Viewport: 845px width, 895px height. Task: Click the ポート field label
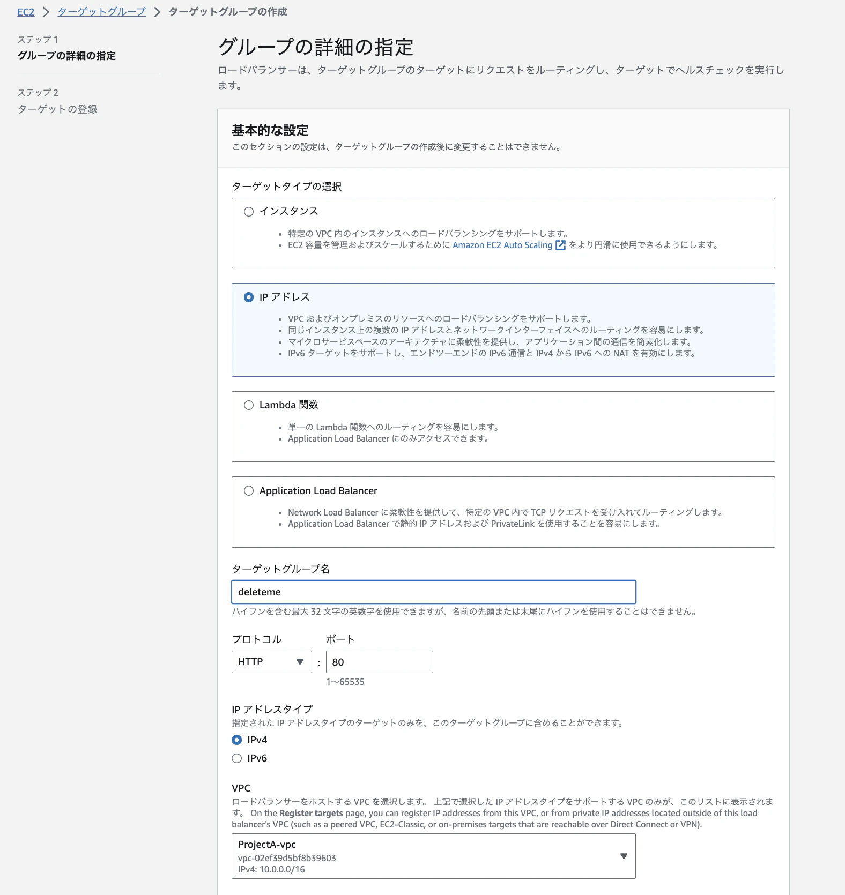(x=340, y=639)
